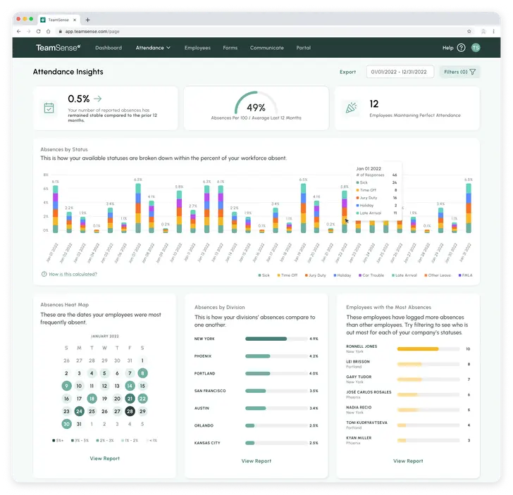The width and height of the screenshot is (513, 495).
Task: Toggle the Sick legend item
Action: pos(264,275)
